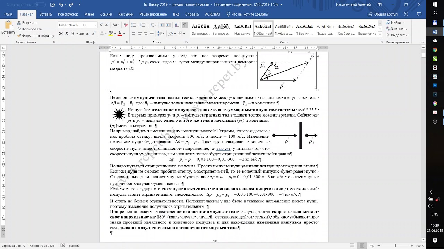This screenshot has width=444, height=249.
Task: Open the Файл menu
Action: click(9, 14)
